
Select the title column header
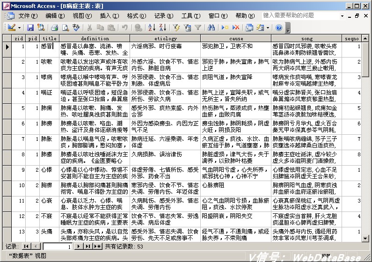(49, 38)
